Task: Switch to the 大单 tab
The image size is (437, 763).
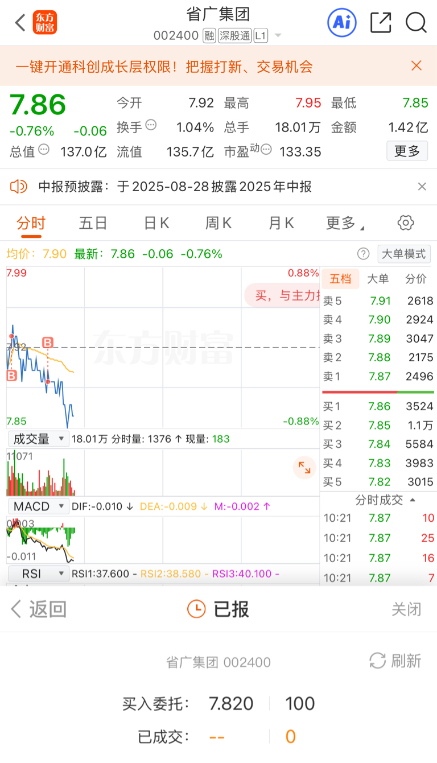Action: pyautogui.click(x=378, y=279)
